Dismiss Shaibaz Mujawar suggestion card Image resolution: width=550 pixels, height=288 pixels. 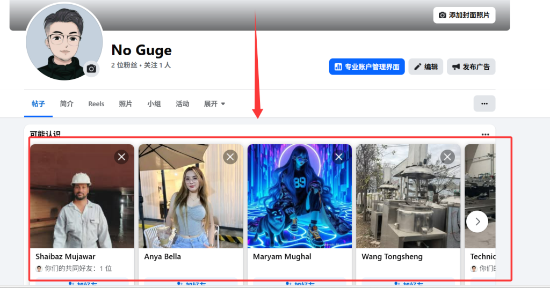(122, 157)
